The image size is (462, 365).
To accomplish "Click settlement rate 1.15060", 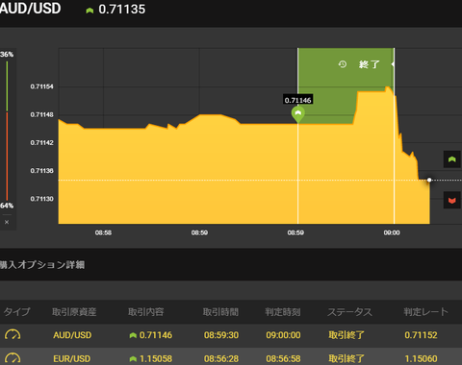I will click(421, 358).
